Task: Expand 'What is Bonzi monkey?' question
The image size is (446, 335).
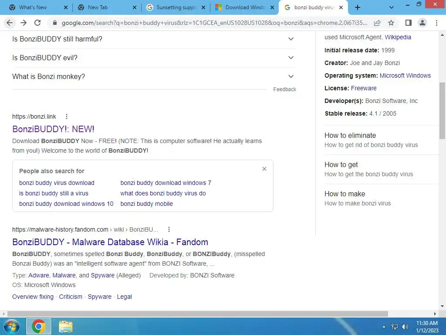Action: (154, 77)
